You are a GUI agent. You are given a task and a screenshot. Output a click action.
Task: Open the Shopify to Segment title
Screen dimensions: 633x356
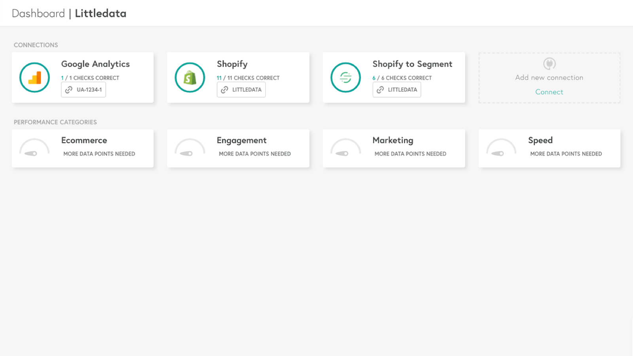[412, 64]
